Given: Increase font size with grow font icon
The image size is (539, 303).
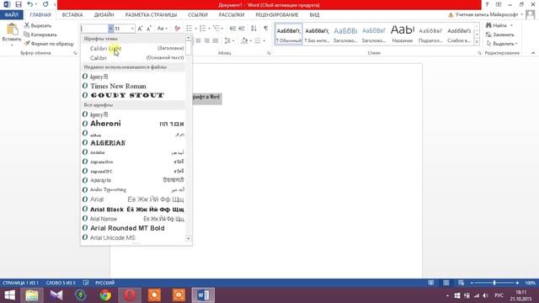Looking at the screenshot, I should click(140, 29).
